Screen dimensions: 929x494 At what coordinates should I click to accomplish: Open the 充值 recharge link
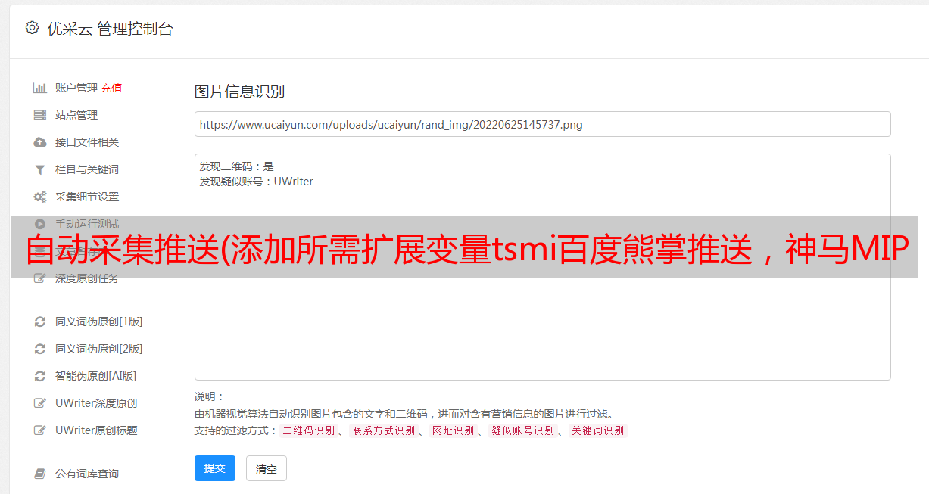pos(111,88)
